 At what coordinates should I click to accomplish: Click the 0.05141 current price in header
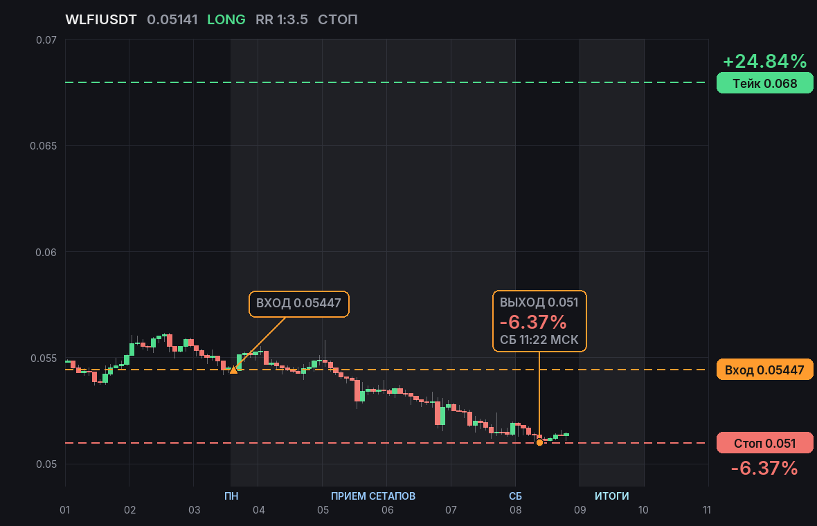(x=172, y=20)
